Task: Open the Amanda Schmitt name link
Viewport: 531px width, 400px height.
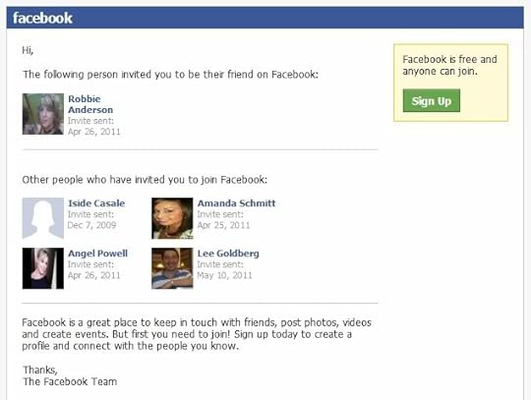Action: tap(236, 203)
